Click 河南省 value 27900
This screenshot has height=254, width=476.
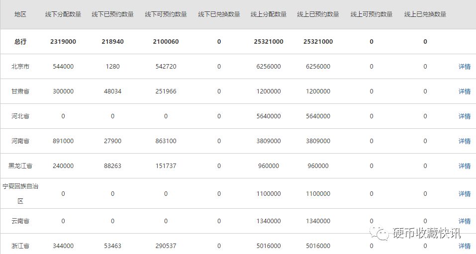[x=112, y=141]
